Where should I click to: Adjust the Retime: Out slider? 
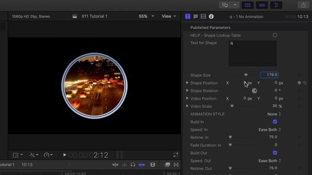[x=230, y=168]
